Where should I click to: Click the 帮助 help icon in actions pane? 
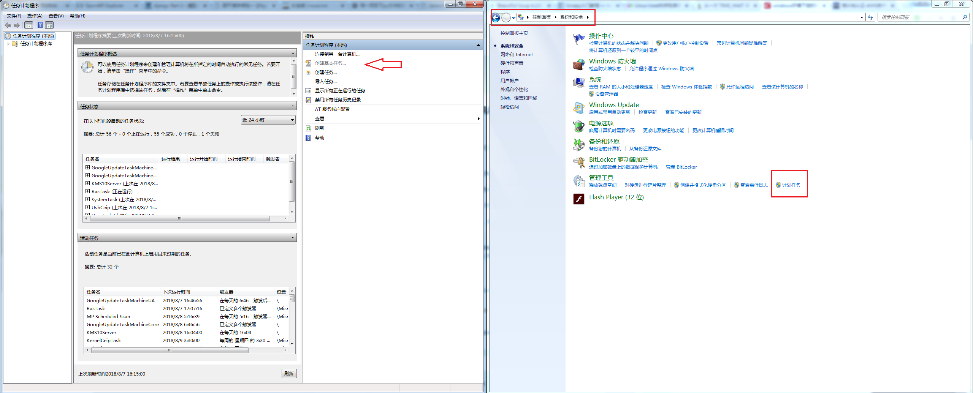pyautogui.click(x=309, y=138)
